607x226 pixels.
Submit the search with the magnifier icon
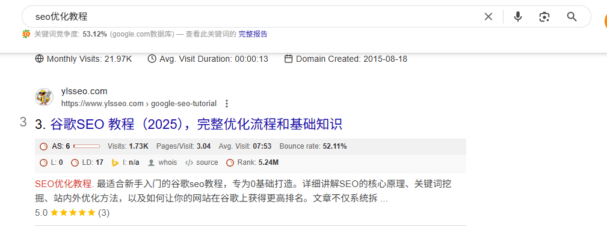tap(572, 17)
